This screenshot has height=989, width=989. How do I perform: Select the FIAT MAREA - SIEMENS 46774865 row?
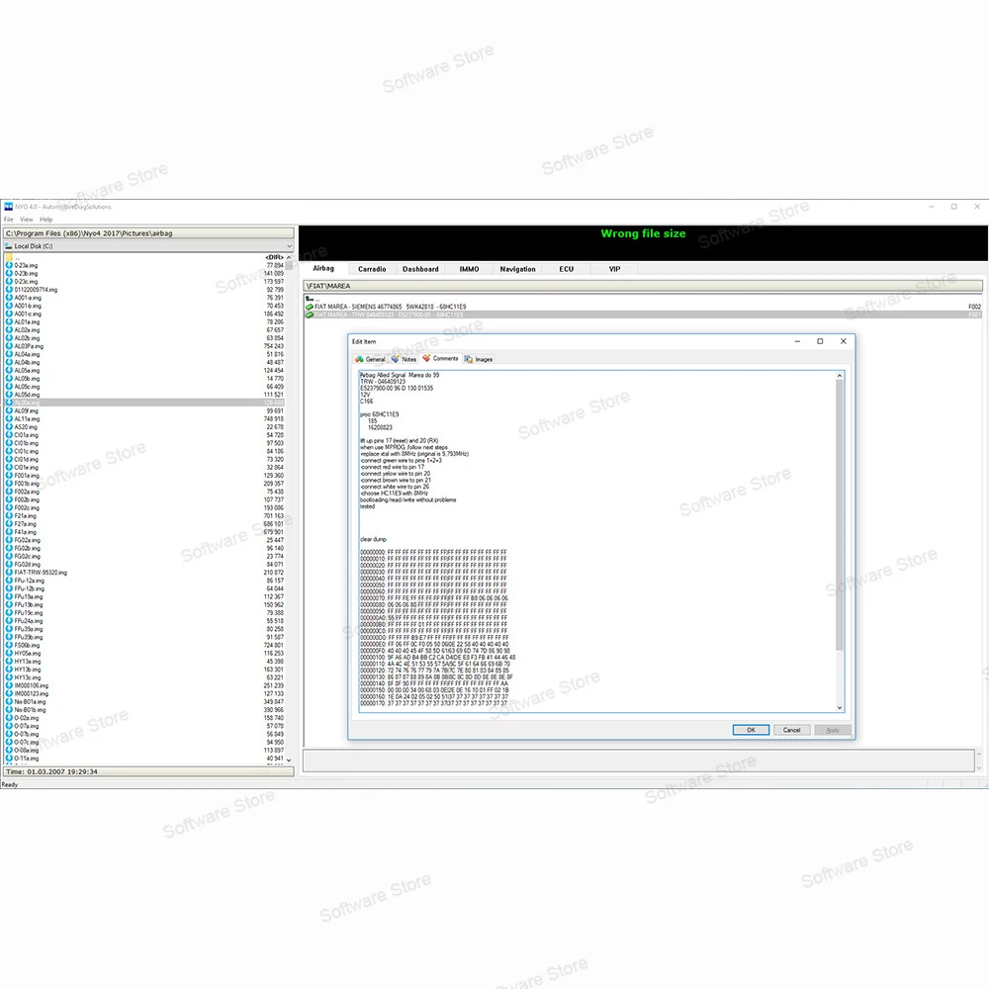tap(643, 307)
